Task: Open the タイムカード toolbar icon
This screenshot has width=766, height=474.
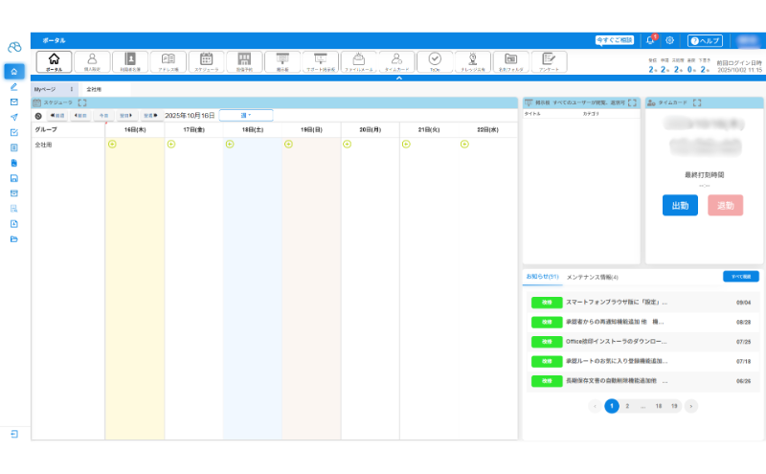Action: point(395,61)
